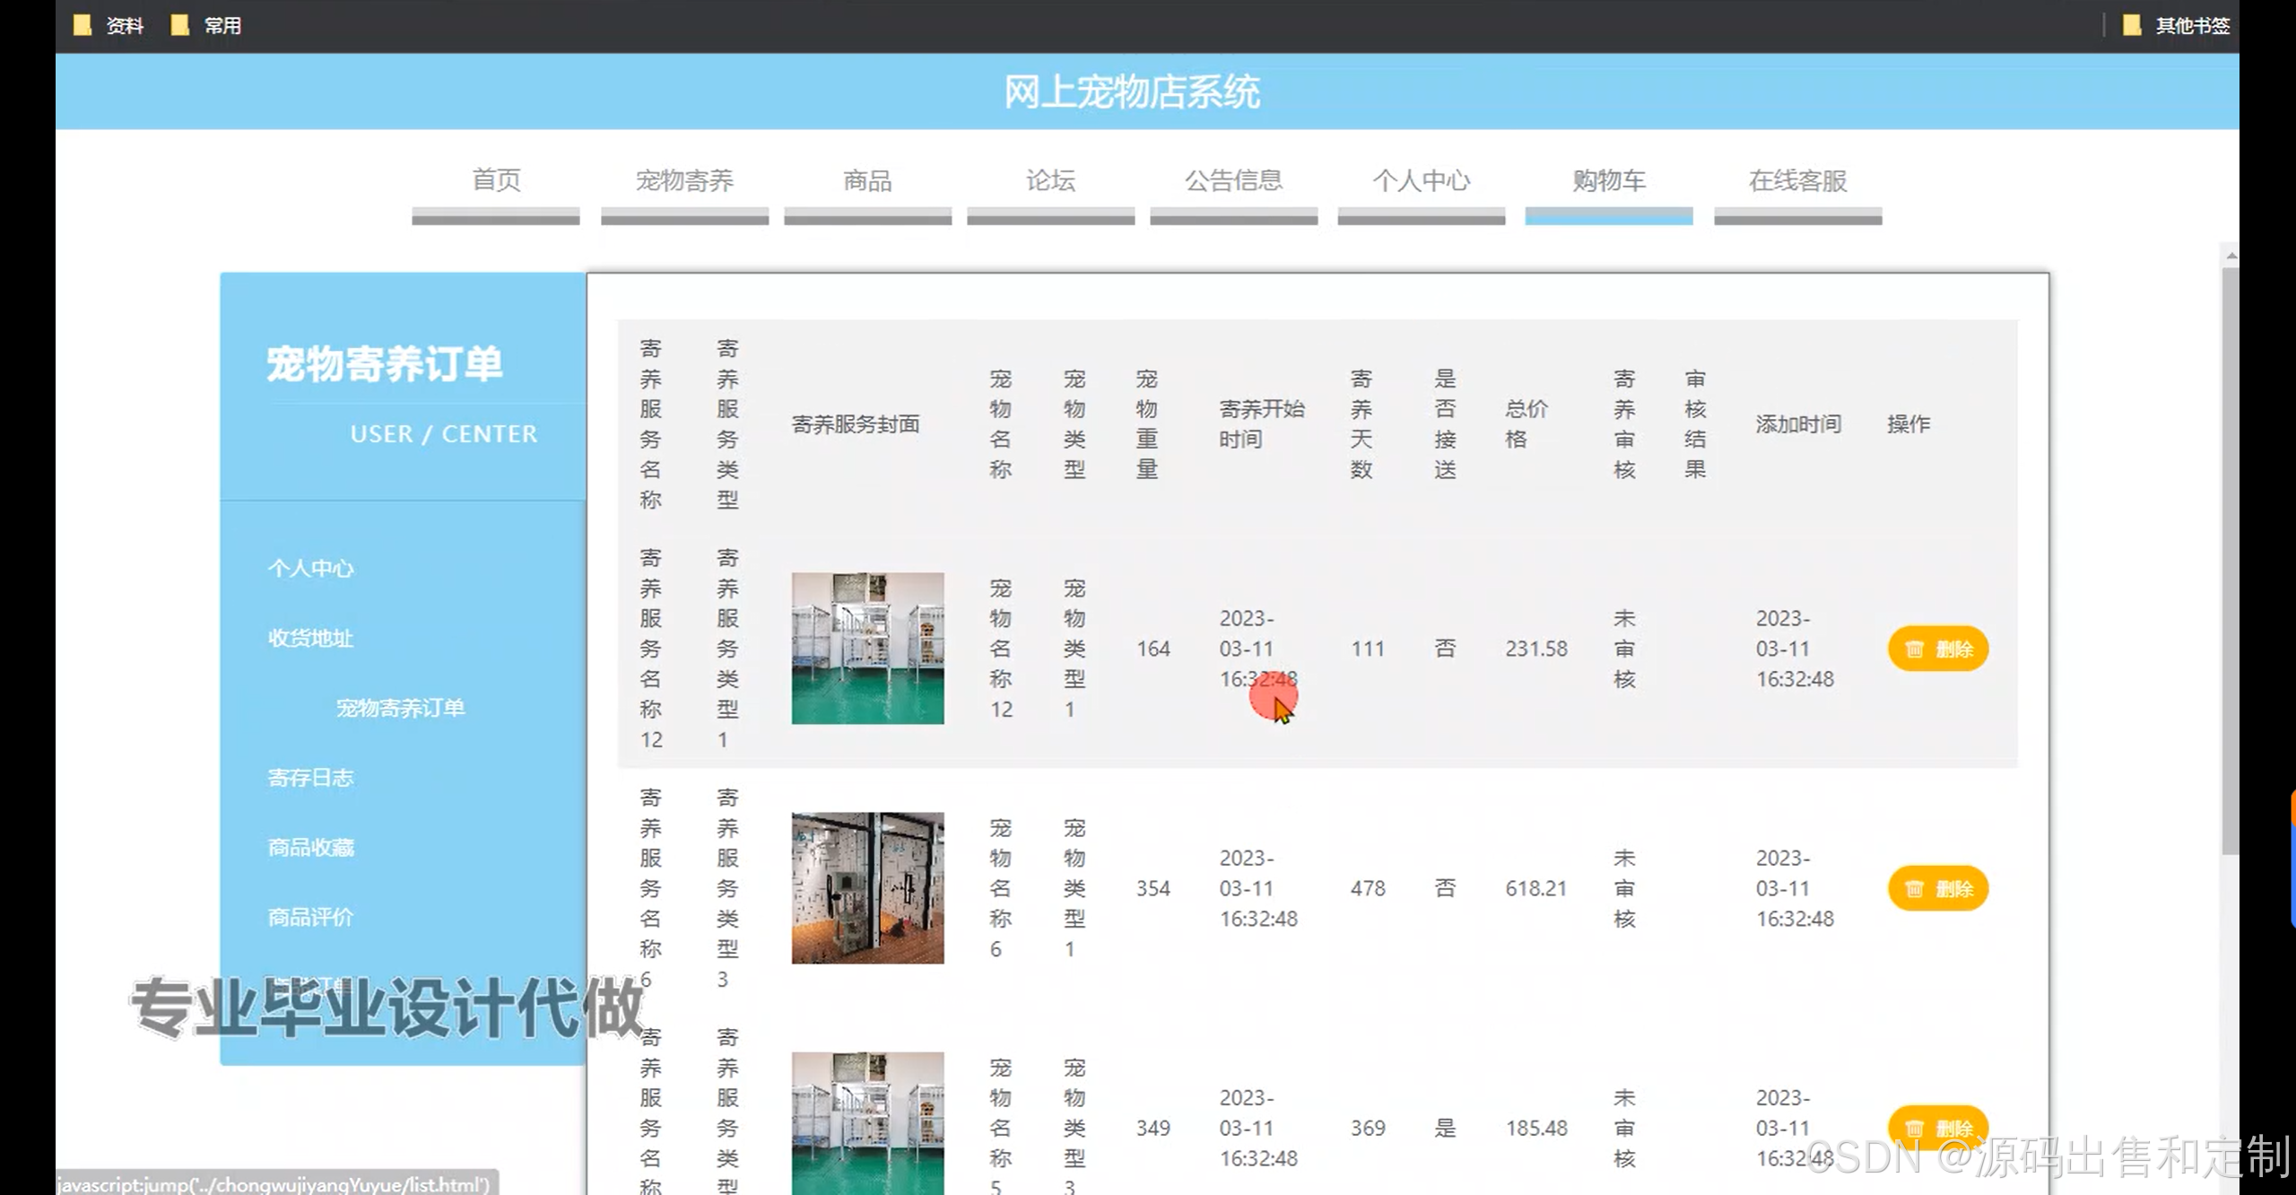Screen dimensions: 2296x1195
Task: Open 购物车 in the top navigation
Action: coord(1609,180)
